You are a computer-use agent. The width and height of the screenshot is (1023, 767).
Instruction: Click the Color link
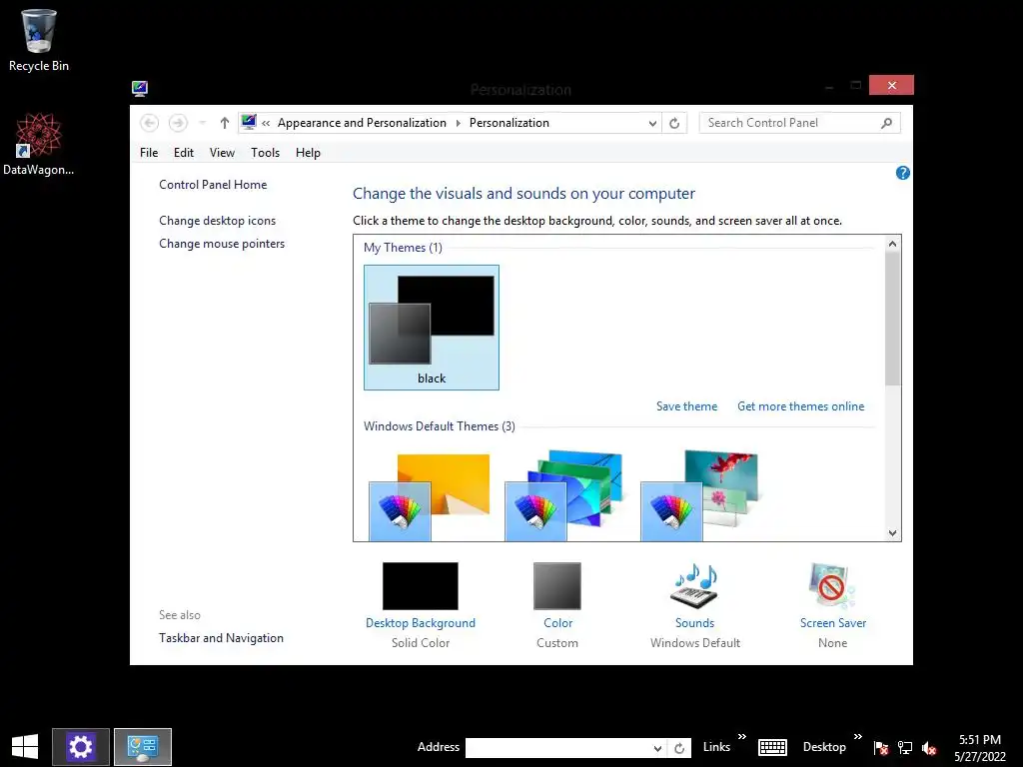click(x=557, y=623)
